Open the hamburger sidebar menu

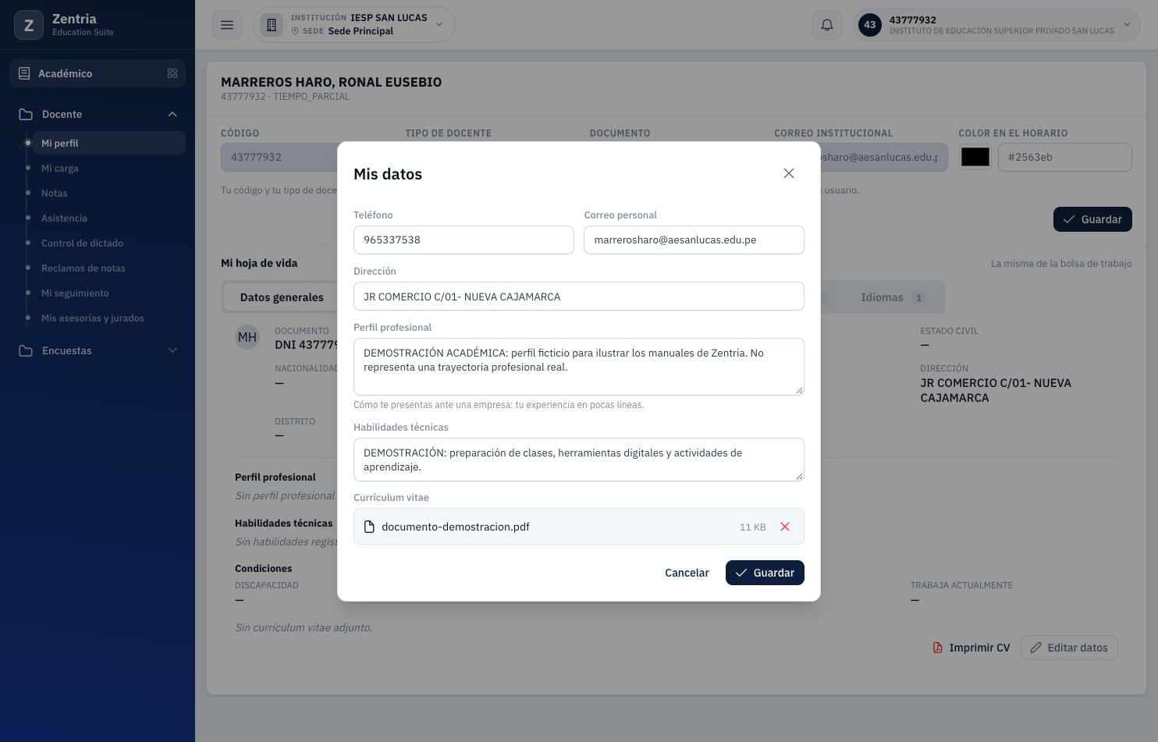(227, 25)
